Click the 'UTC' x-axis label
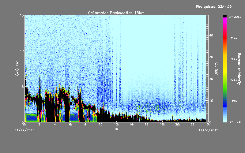245x153 pixels. (116, 129)
